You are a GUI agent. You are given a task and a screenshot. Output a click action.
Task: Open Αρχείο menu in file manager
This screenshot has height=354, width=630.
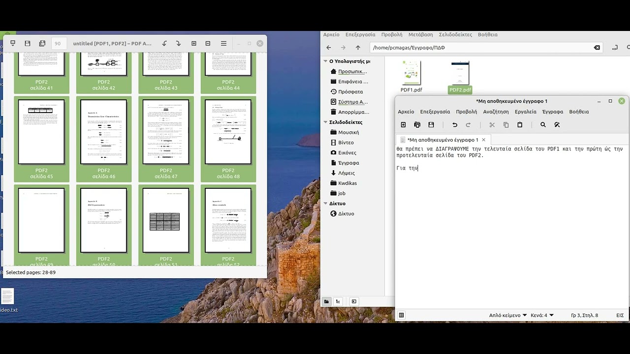[x=331, y=34]
